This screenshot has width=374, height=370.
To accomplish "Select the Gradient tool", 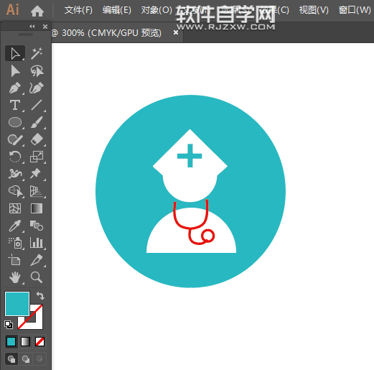I will coord(37,208).
